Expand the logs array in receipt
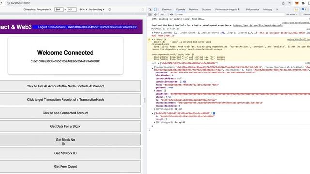 (x=155, y=91)
